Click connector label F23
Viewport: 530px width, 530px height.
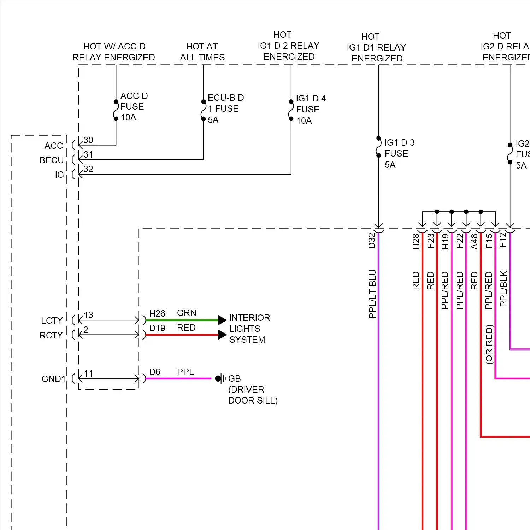pyautogui.click(x=430, y=241)
